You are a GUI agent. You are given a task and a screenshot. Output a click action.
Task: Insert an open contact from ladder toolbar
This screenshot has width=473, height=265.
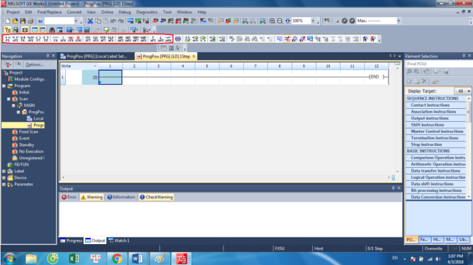coord(7,39)
